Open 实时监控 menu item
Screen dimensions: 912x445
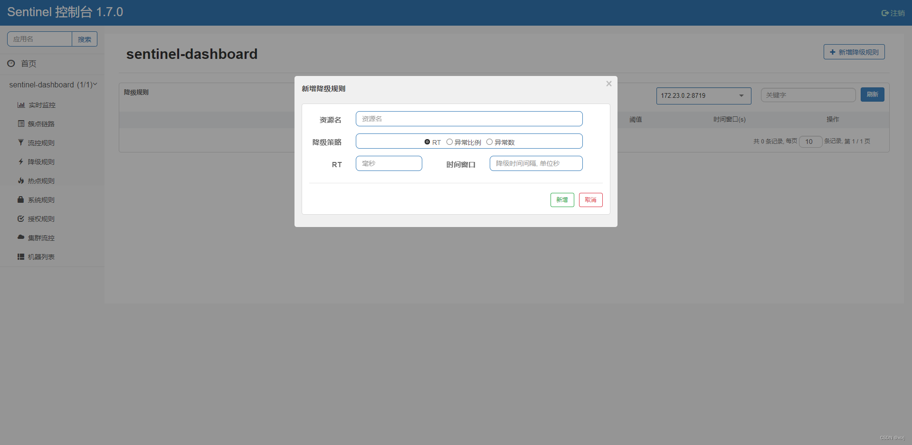coord(42,105)
